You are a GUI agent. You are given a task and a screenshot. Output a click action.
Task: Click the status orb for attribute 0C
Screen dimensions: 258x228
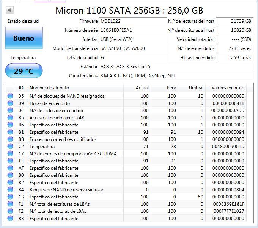10,110
